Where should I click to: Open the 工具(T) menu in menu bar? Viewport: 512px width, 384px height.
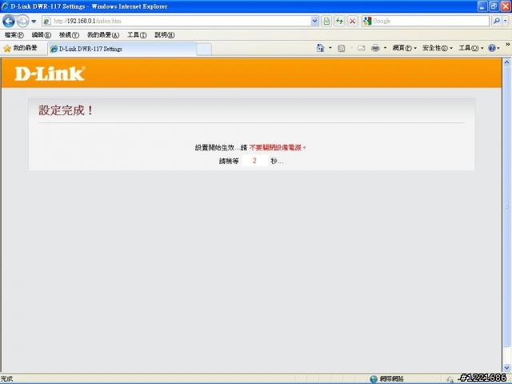point(137,35)
